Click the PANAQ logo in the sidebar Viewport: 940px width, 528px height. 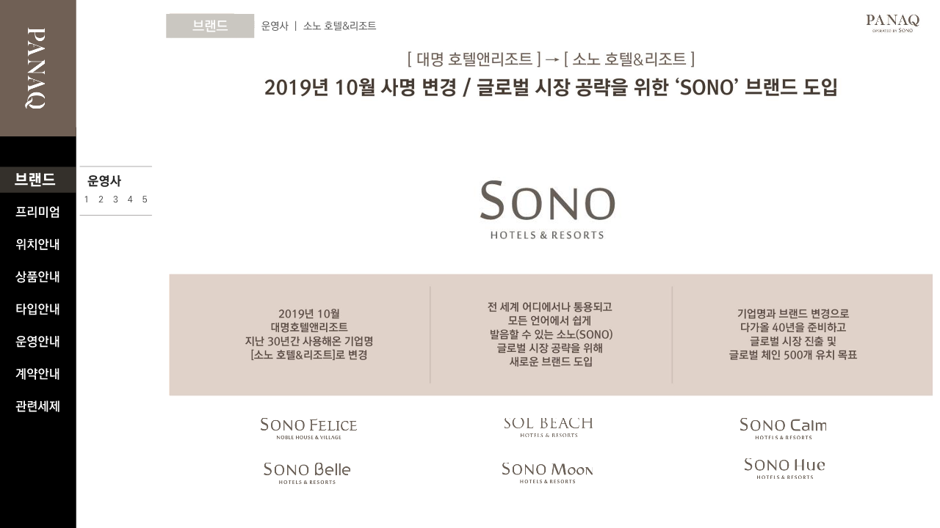click(x=37, y=68)
